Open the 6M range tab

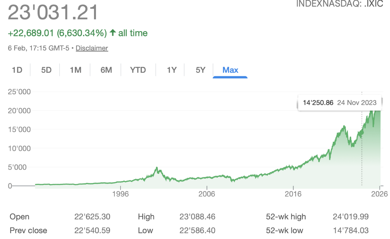[x=106, y=70]
